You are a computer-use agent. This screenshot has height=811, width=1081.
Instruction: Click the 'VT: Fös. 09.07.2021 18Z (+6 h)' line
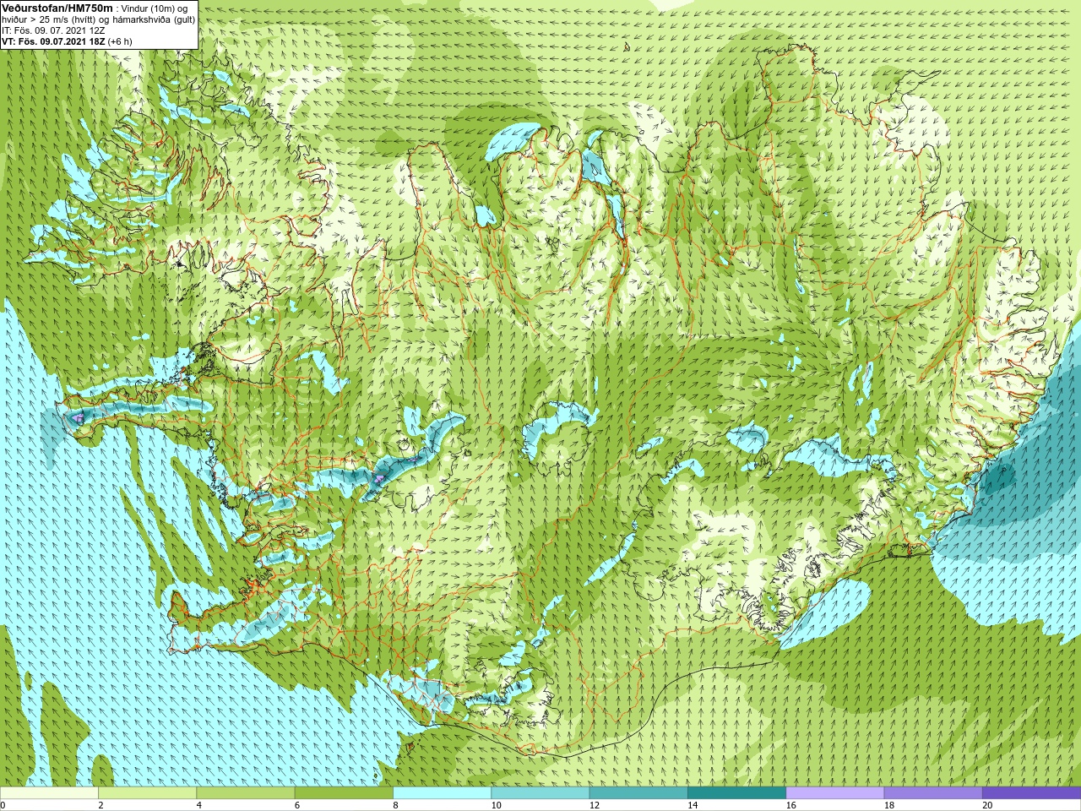click(x=67, y=41)
